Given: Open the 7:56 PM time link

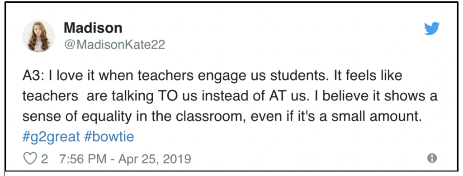Looking at the screenshot, I should click(83, 159).
